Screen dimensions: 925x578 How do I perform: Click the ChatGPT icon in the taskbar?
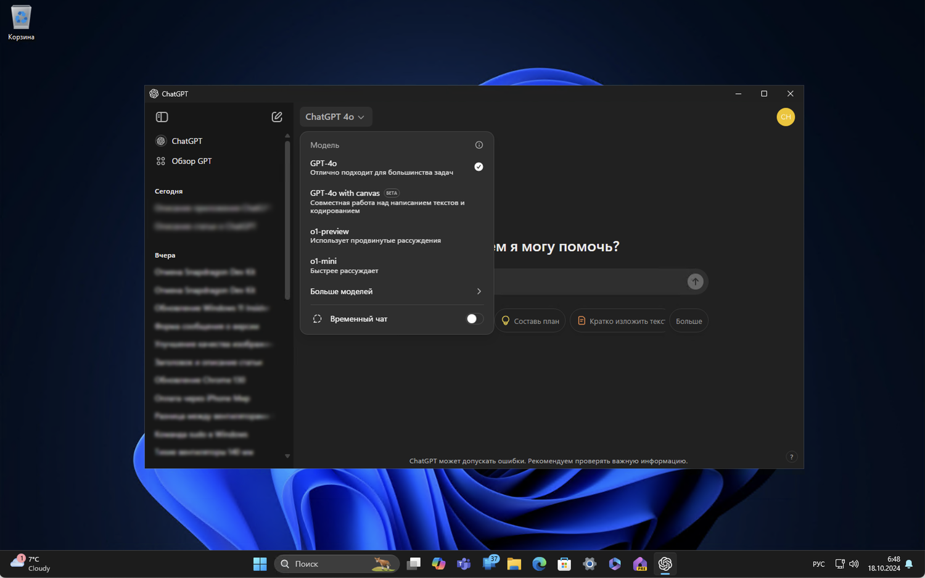(665, 564)
